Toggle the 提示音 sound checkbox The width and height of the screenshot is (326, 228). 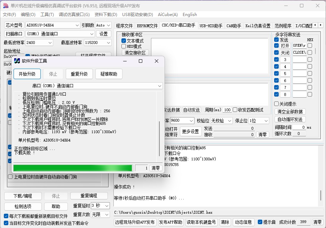260,222
